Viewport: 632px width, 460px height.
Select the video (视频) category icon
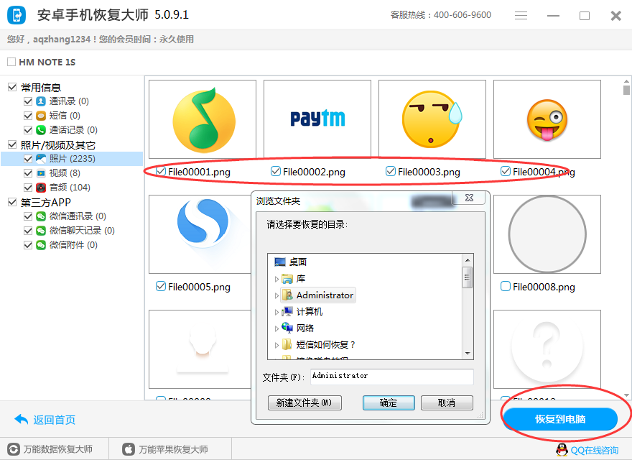(x=41, y=173)
